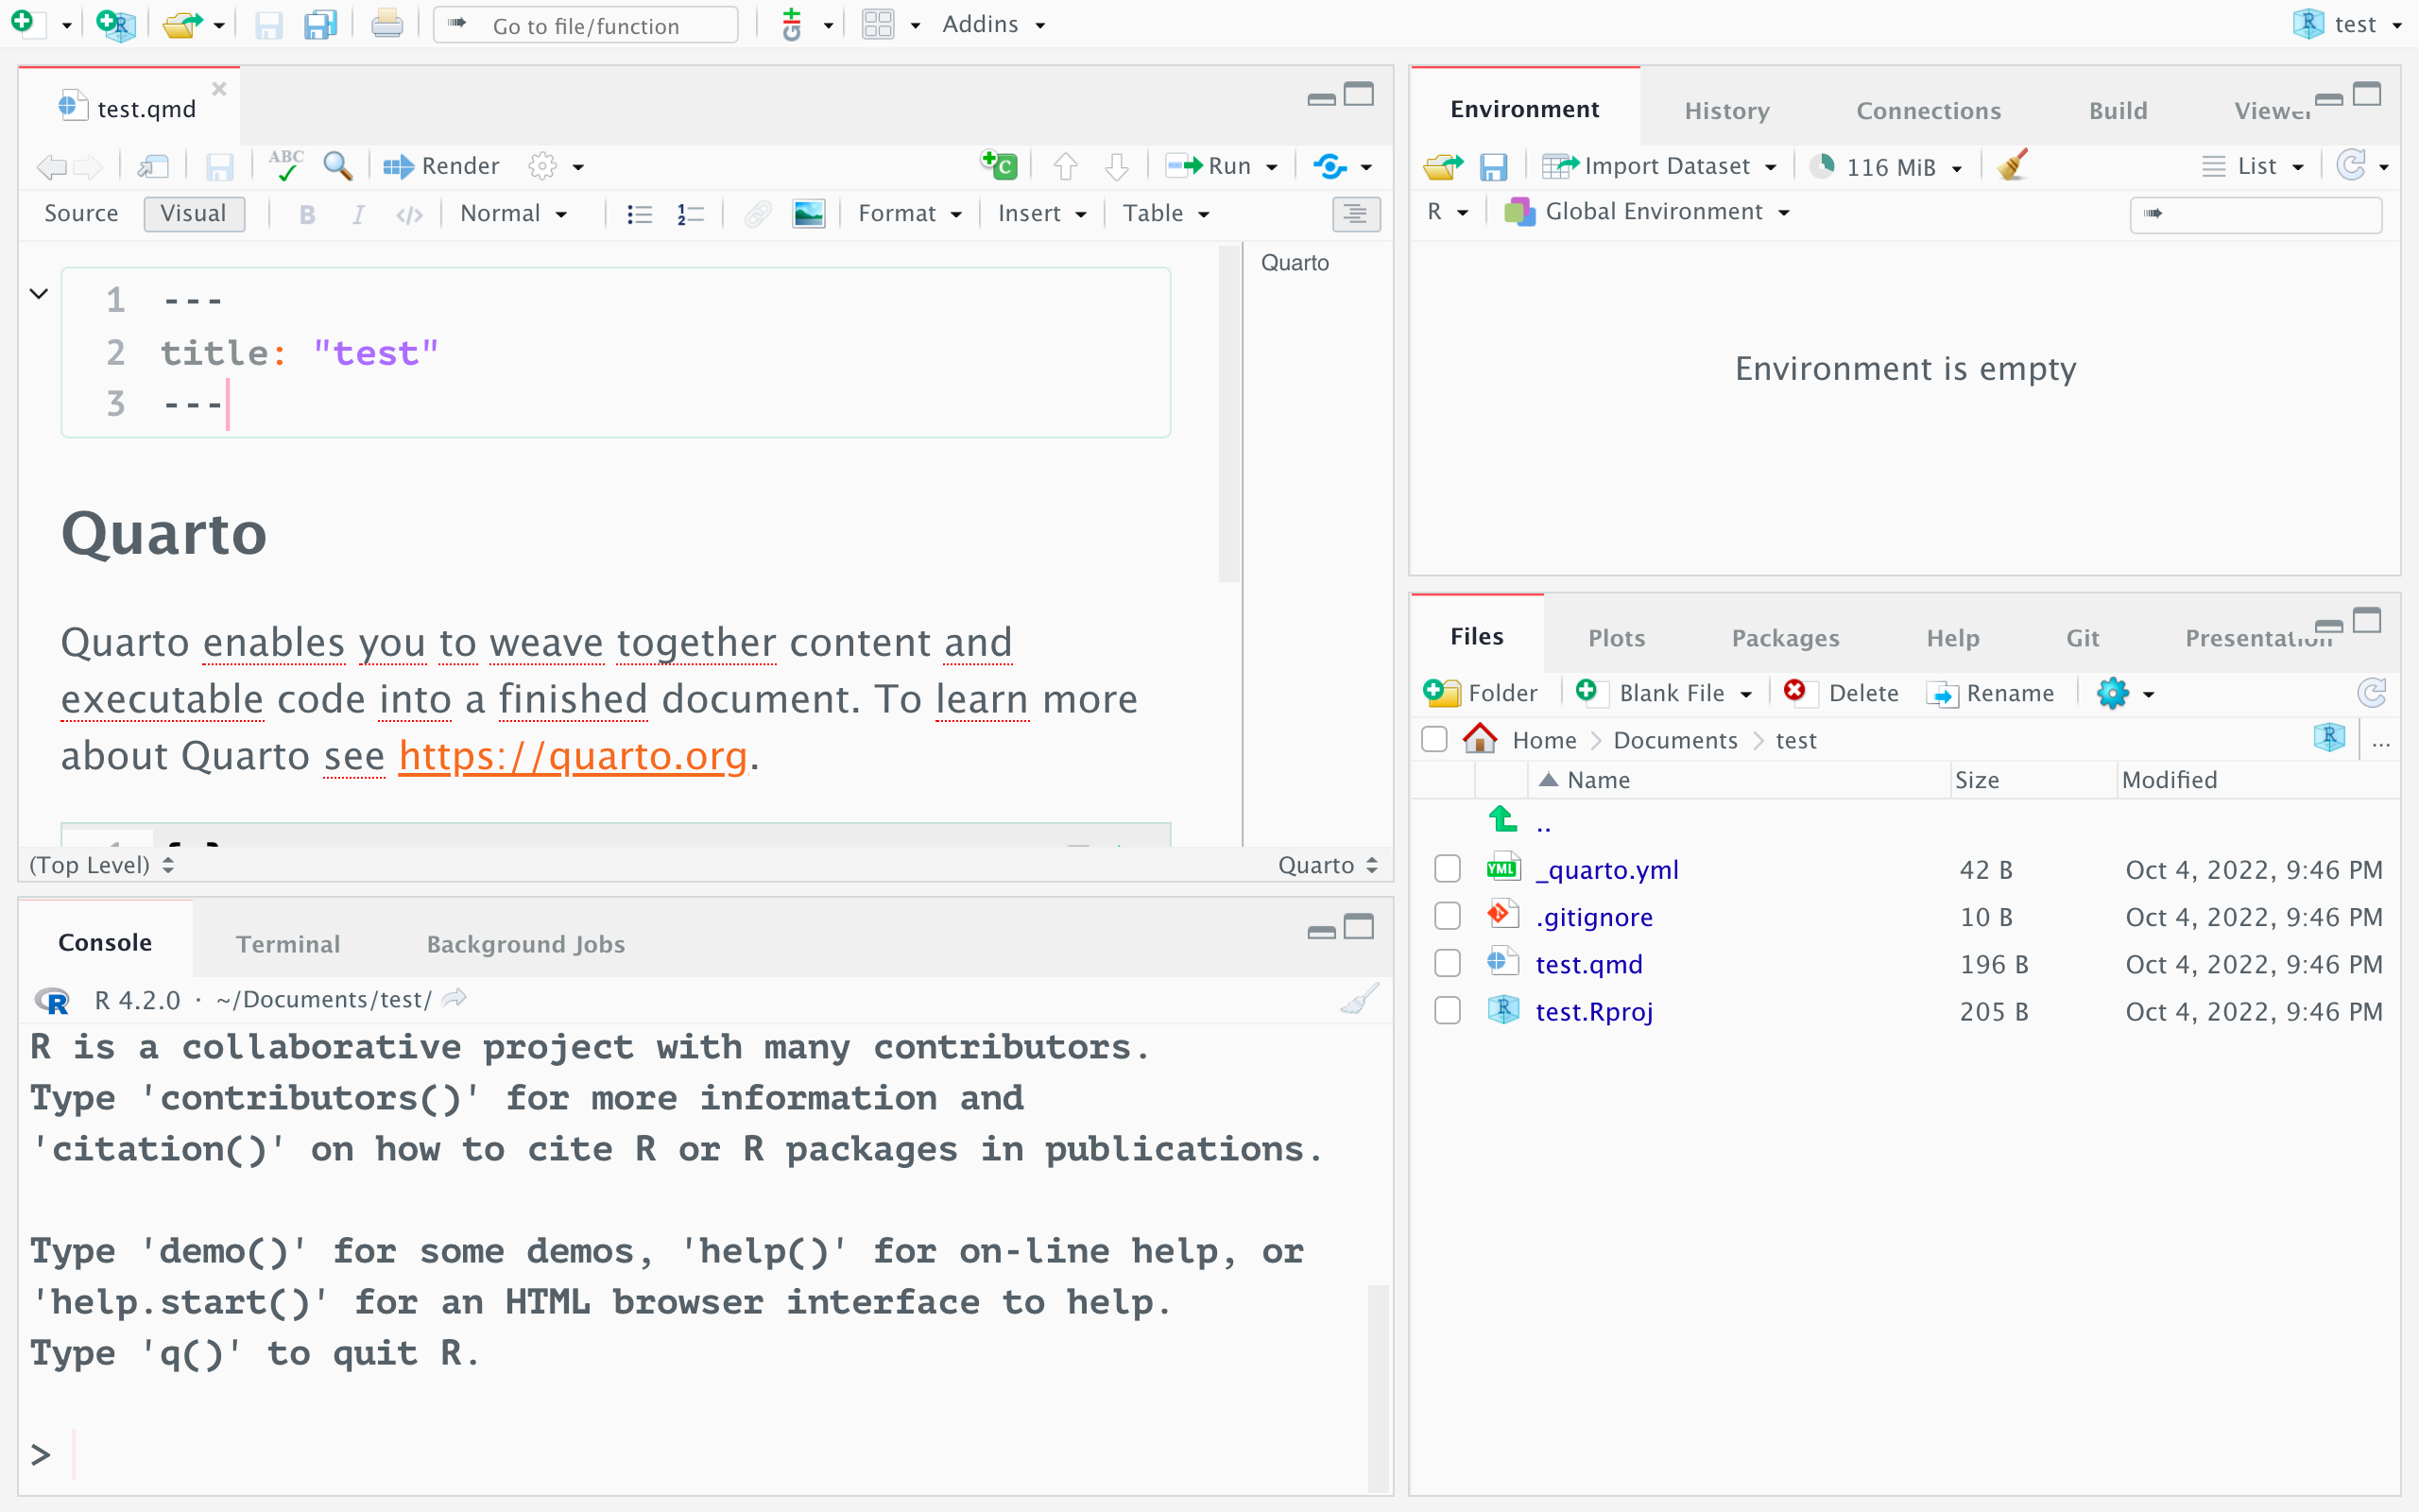Click the find and replace magnifier icon
The height and width of the screenshot is (1512, 2419).
[x=338, y=166]
